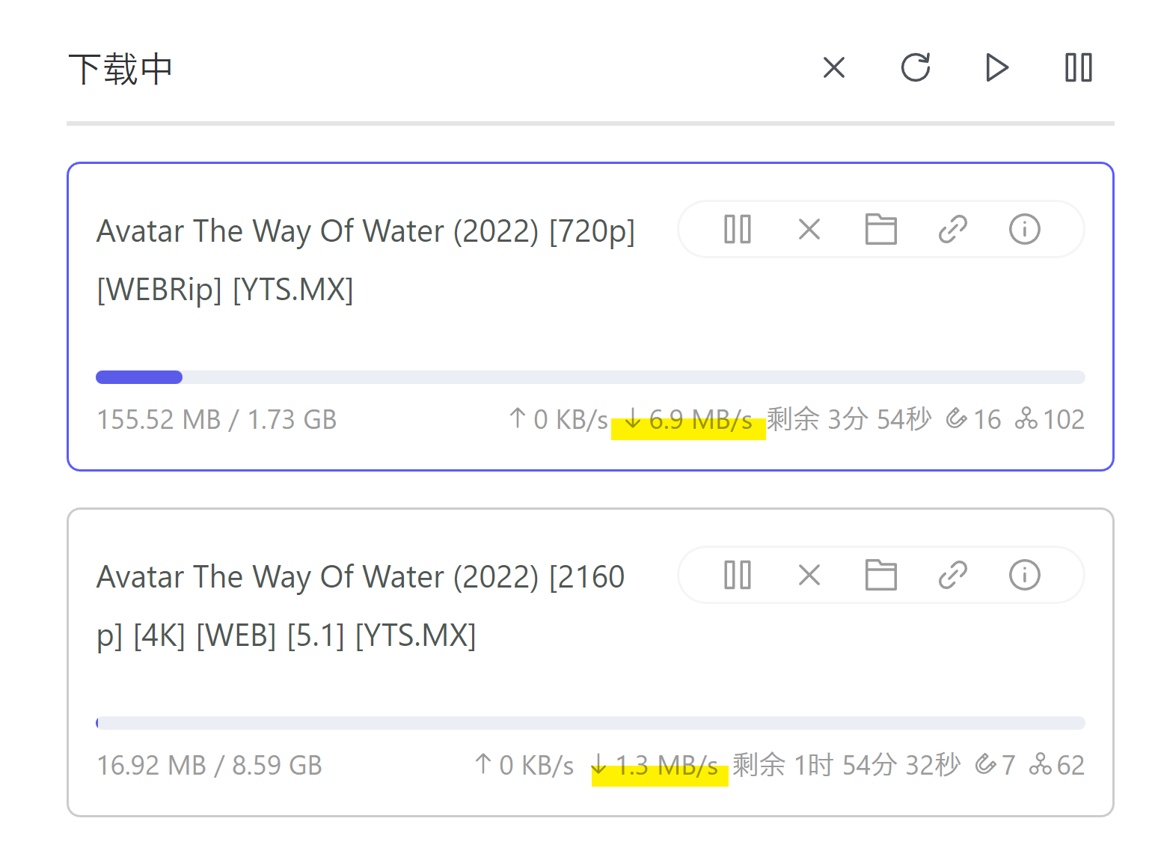Pause the 2160p 4K download
Screen dimensions: 1155x854
738,576
